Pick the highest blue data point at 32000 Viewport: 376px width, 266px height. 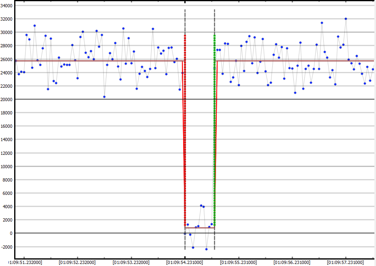point(346,19)
